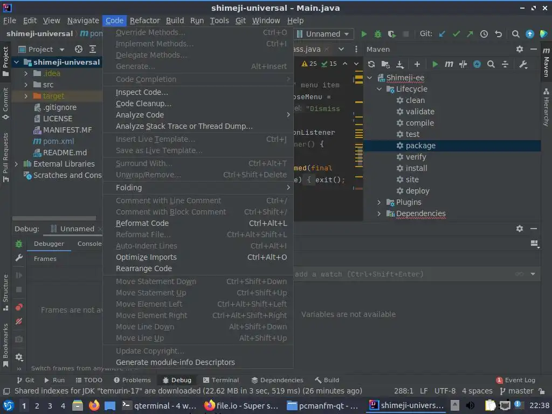Expand Maven Dependencies node
The width and height of the screenshot is (552, 414).
[x=379, y=213]
